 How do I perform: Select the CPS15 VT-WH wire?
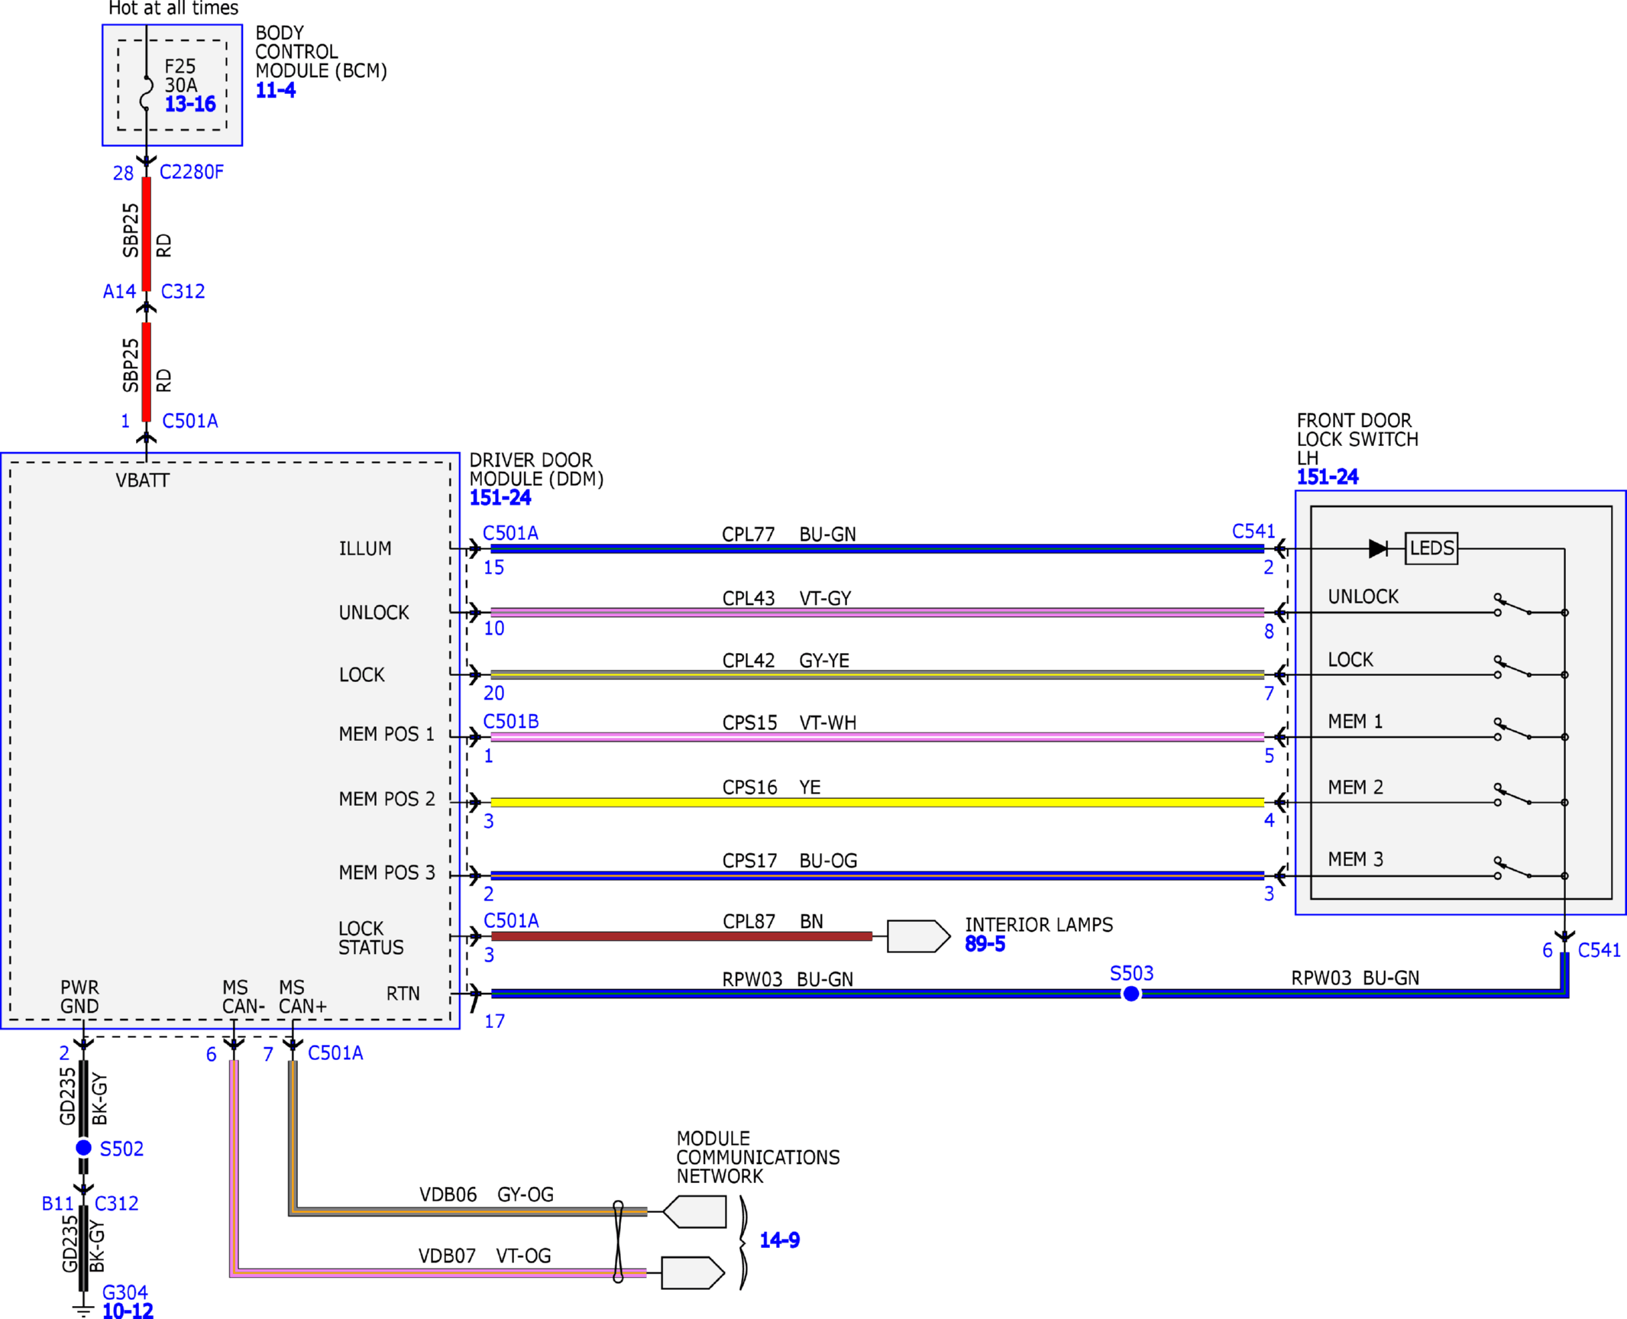877,737
